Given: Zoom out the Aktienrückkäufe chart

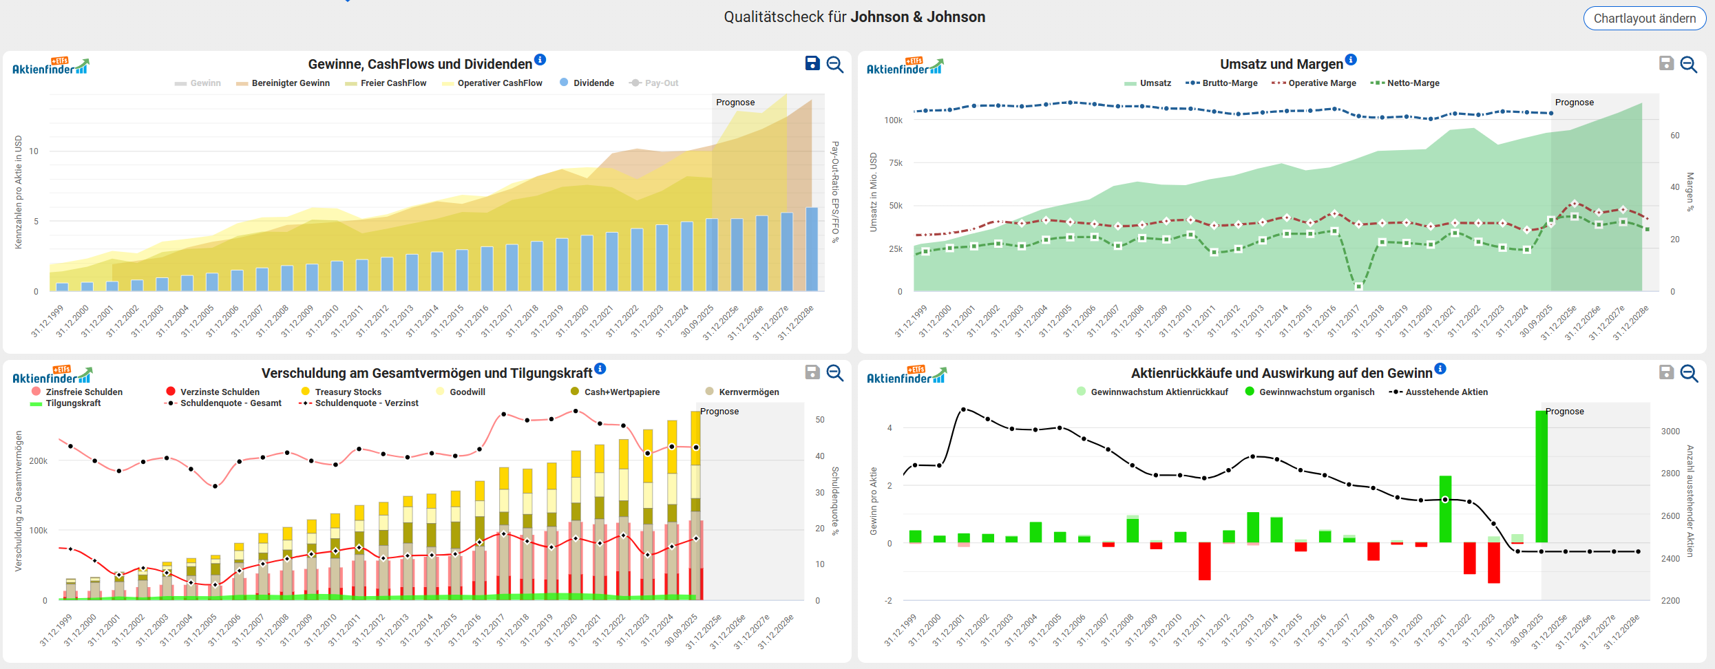Looking at the screenshot, I should pyautogui.click(x=1689, y=372).
